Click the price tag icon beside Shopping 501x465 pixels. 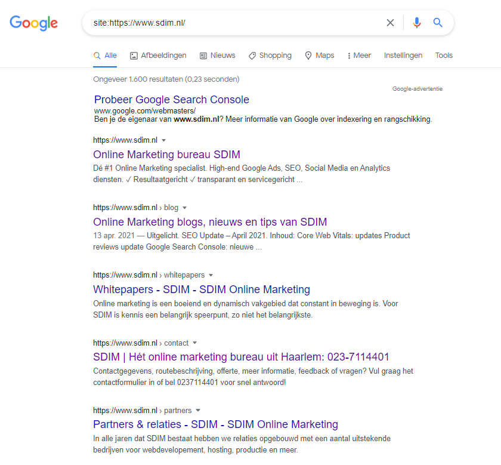252,55
